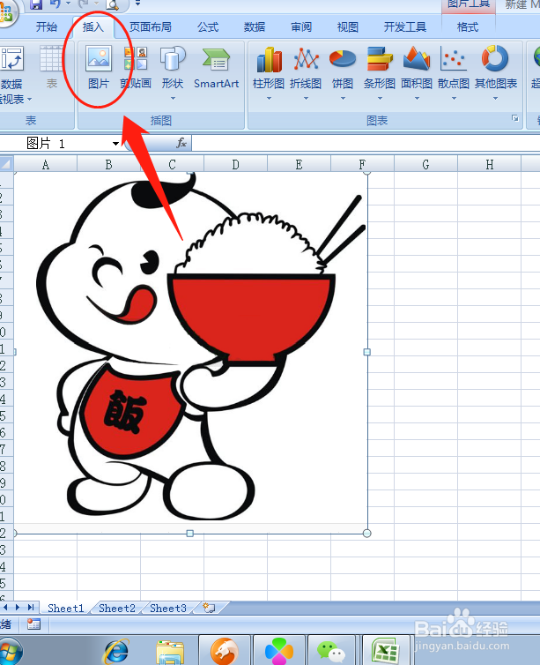Viewport: 540px width, 665px height.
Task: Select column D header
Action: 235,164
